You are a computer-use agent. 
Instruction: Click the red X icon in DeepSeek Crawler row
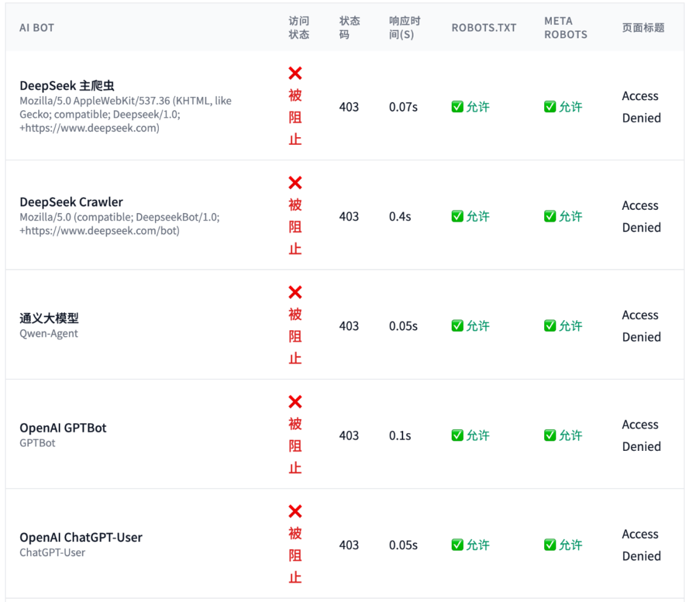tap(295, 184)
